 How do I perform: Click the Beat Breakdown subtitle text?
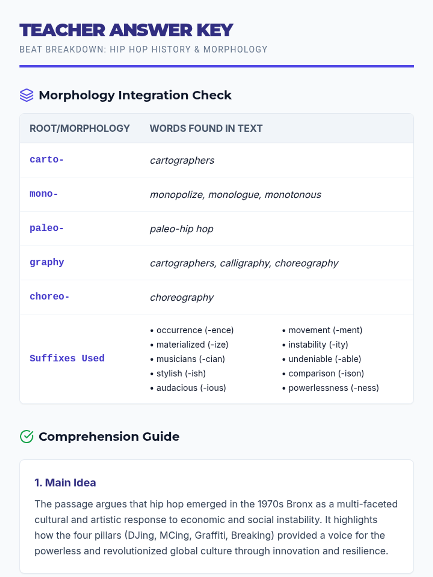(144, 49)
